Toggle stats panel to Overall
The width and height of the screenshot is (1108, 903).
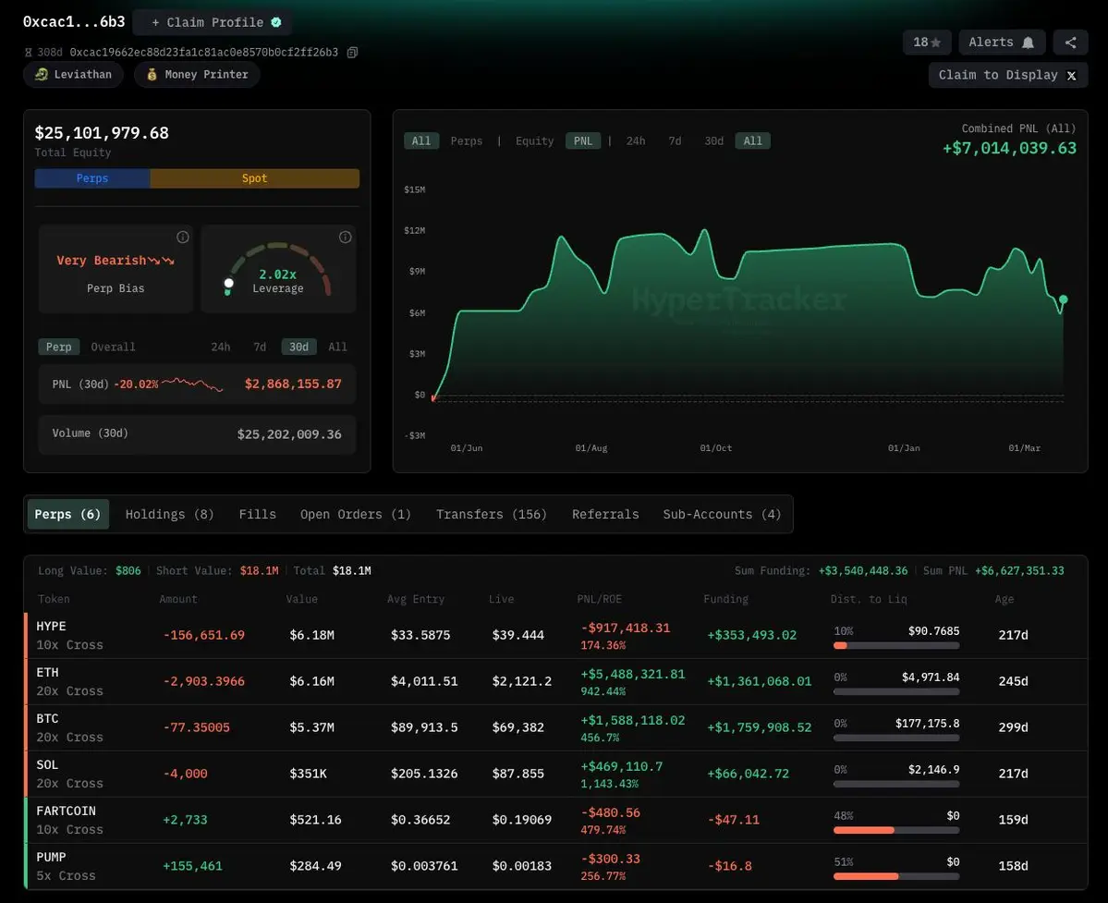113,348
